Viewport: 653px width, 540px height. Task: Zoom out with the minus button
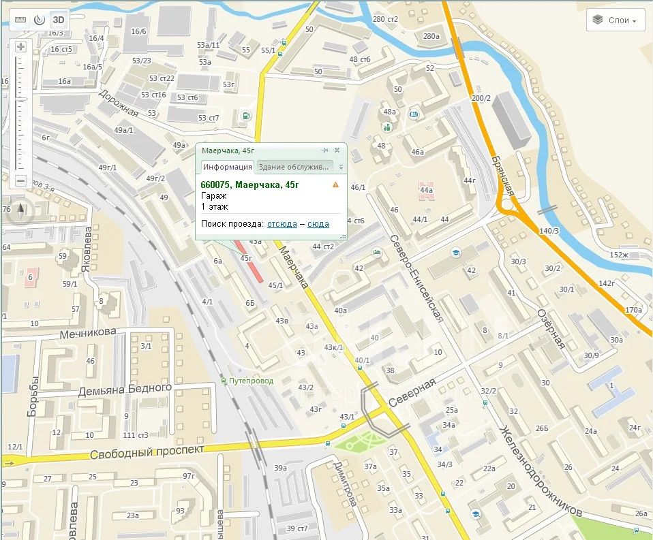click(21, 180)
